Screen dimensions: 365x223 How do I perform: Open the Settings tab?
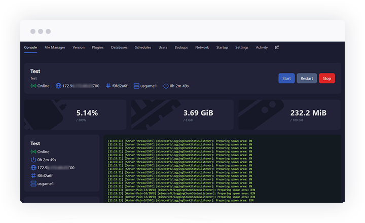(242, 47)
